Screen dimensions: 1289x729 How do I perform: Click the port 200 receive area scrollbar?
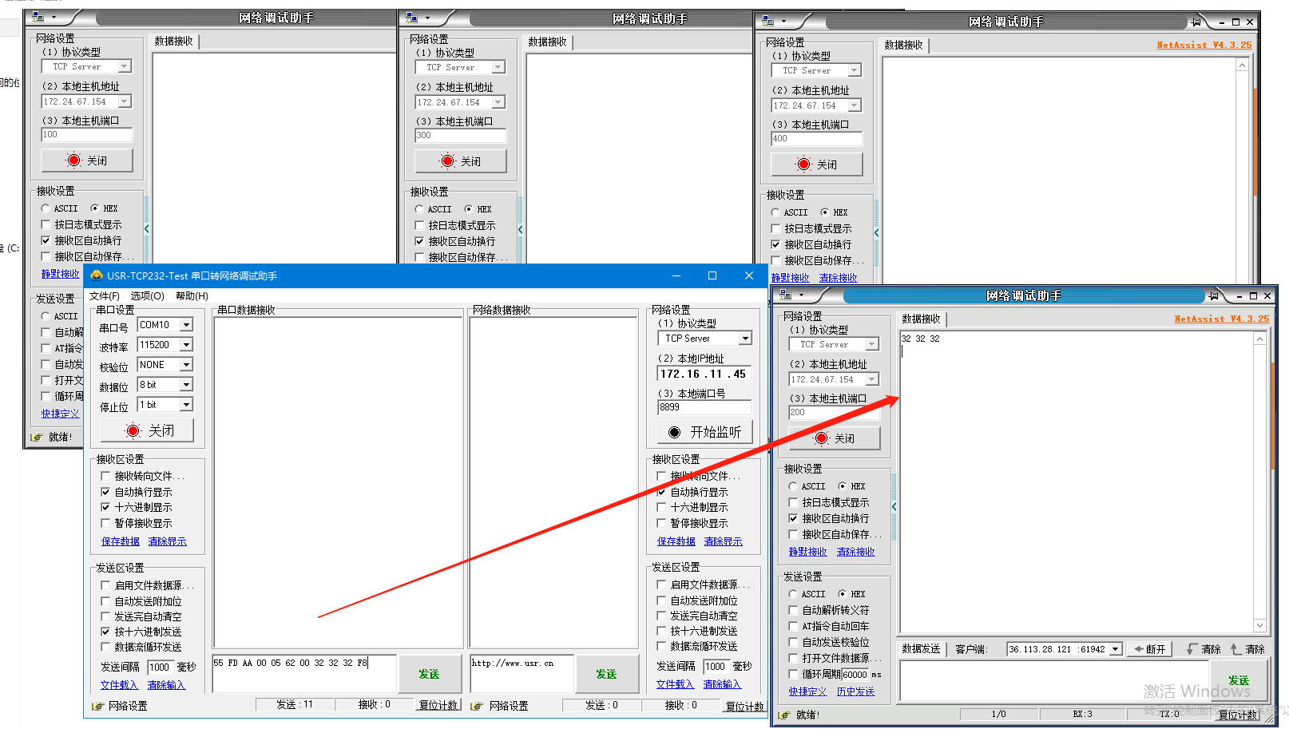tap(1259, 479)
